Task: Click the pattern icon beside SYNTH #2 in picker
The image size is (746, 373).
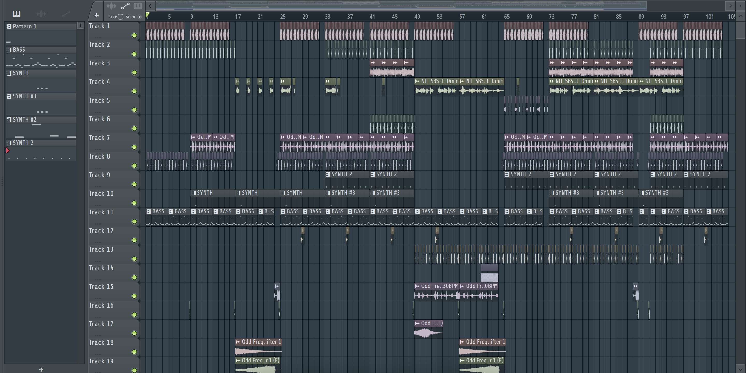Action: 9,120
